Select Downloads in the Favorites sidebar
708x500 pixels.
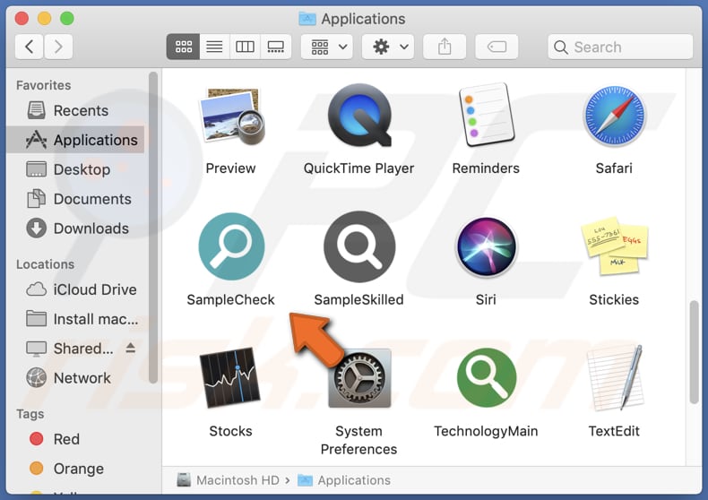[91, 228]
